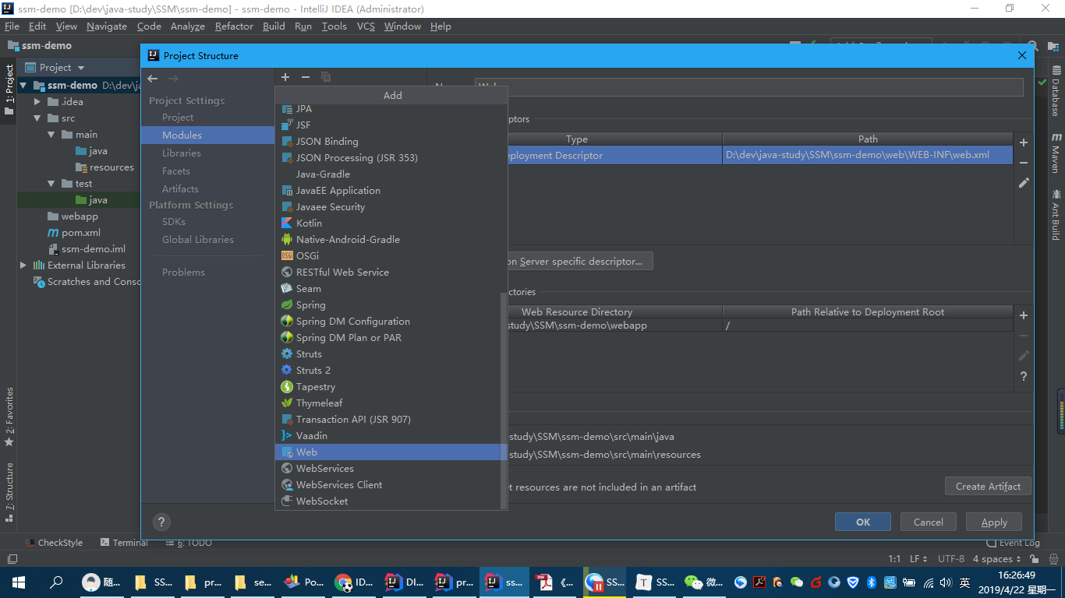Select Tapestry in the Add list
The height and width of the screenshot is (598, 1065).
pos(391,386)
